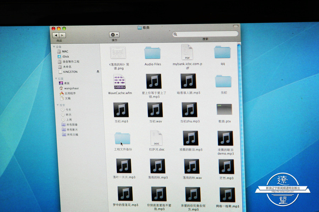Collapse the 设备 sidebar section
The width and height of the screenshot is (319, 212).
pyautogui.click(x=54, y=47)
